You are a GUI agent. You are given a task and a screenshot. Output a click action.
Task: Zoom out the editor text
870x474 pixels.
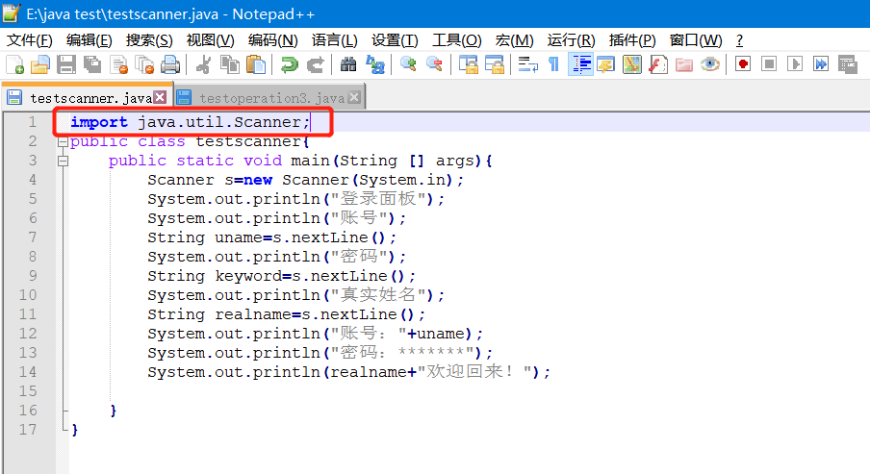click(434, 64)
